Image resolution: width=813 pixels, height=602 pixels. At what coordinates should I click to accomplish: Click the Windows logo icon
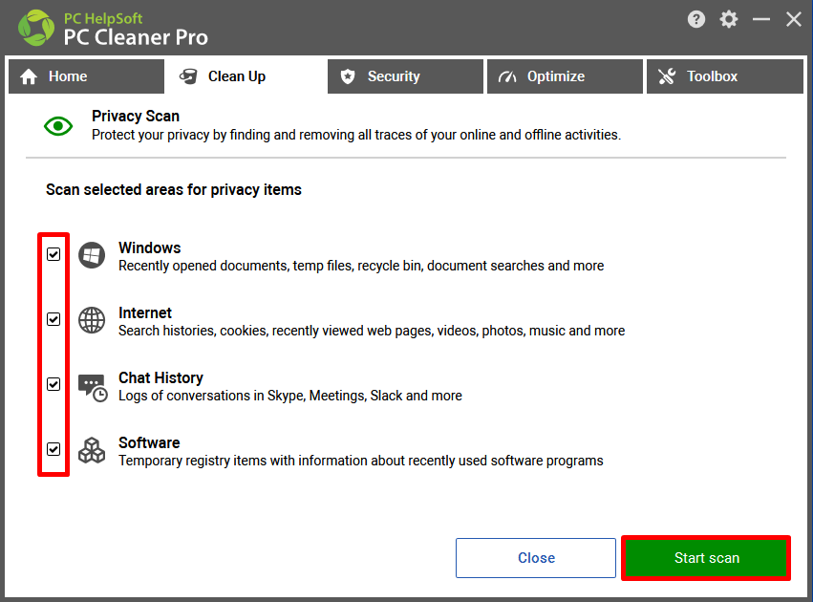pyautogui.click(x=92, y=255)
